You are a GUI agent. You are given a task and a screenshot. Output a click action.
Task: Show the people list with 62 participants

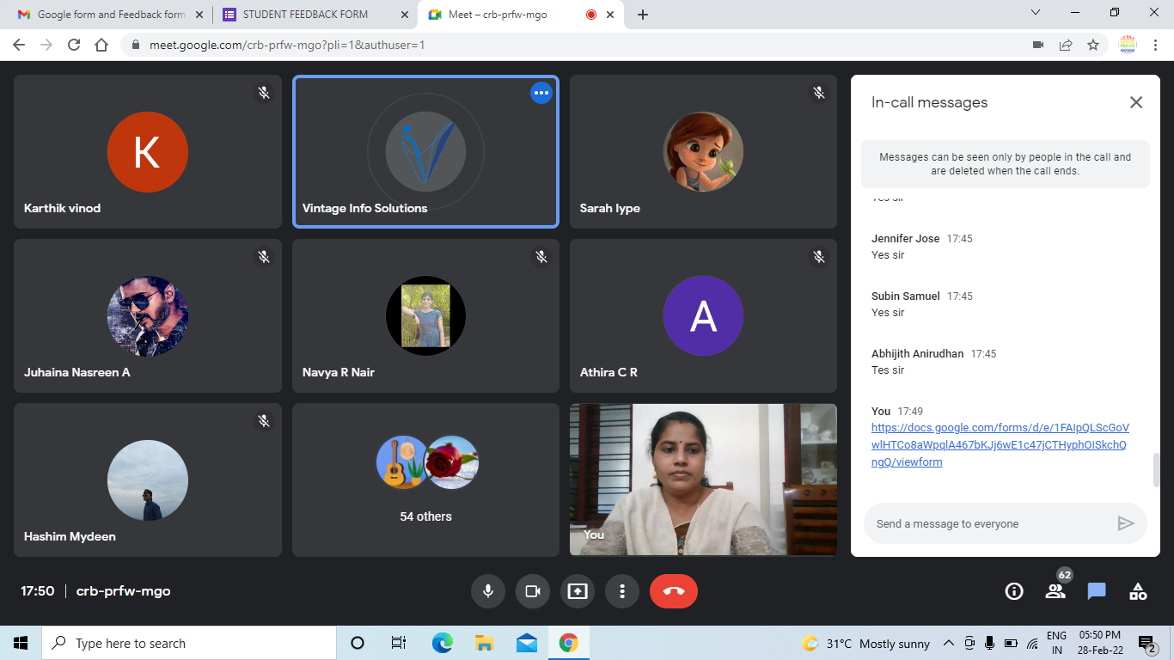(1055, 591)
